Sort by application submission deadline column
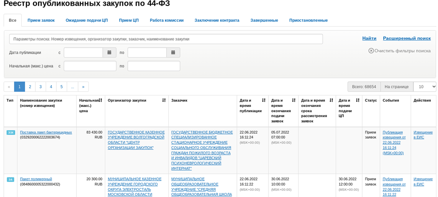 pos(294,100)
